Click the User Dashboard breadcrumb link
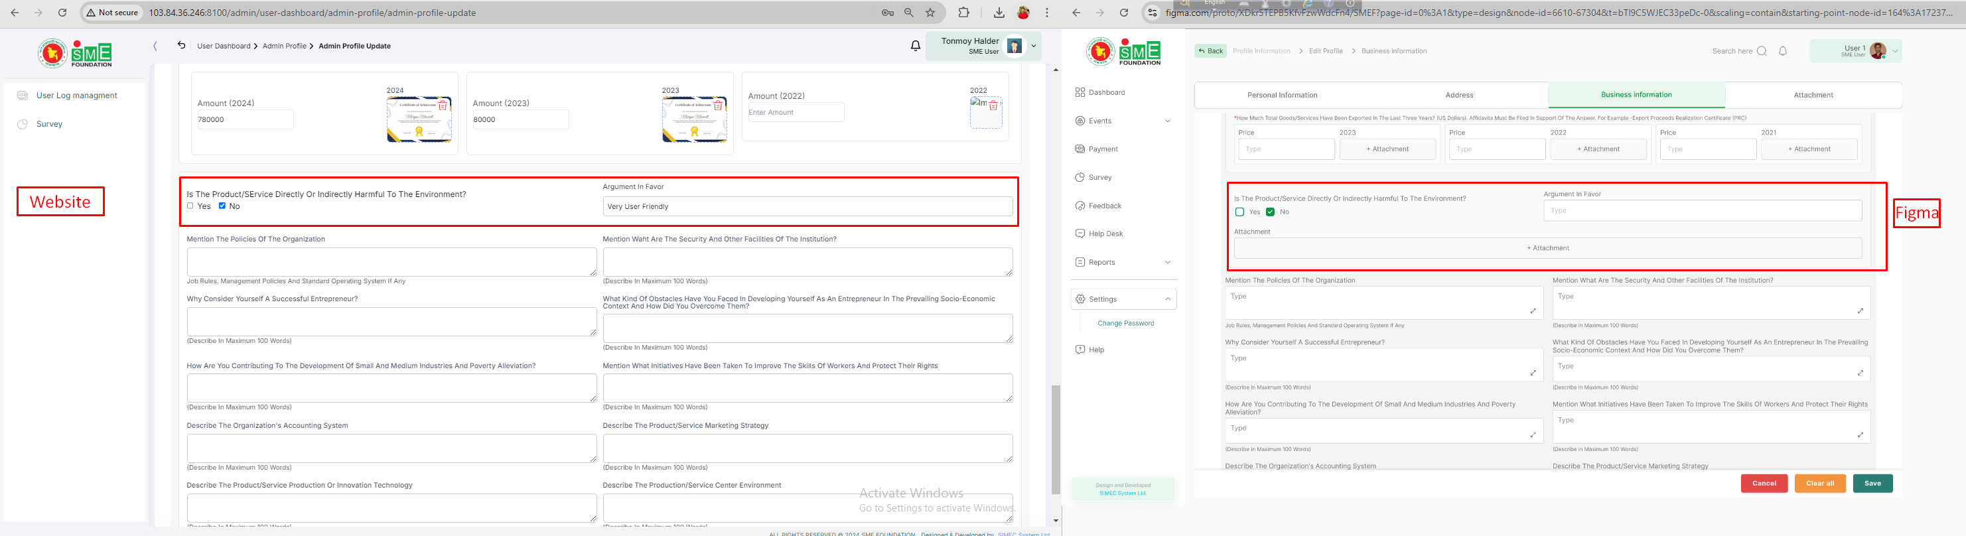 (224, 46)
